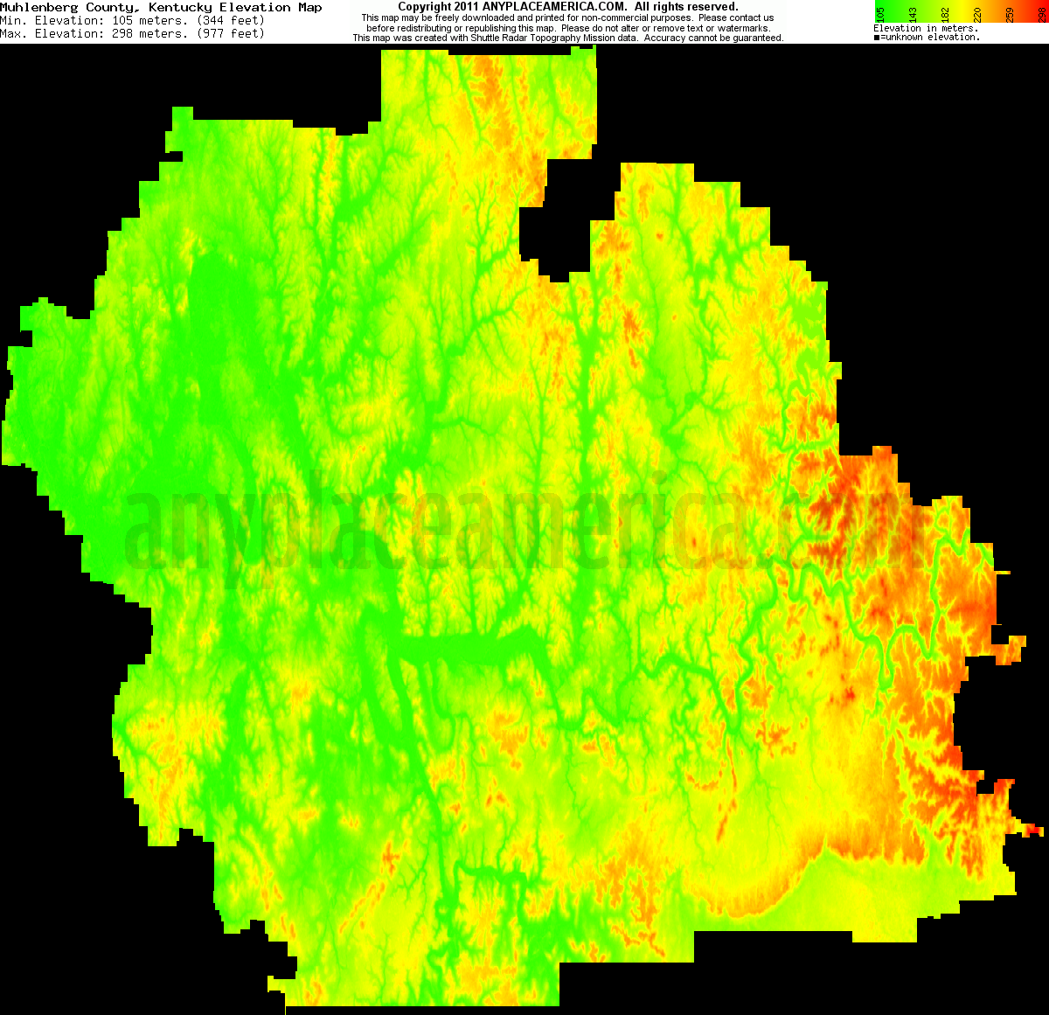1049x1015 pixels.
Task: Select the 298 meter mark on the legend
Action: (1042, 13)
